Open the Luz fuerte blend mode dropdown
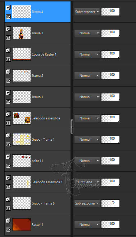This screenshot has width=136, height=237. (87, 182)
